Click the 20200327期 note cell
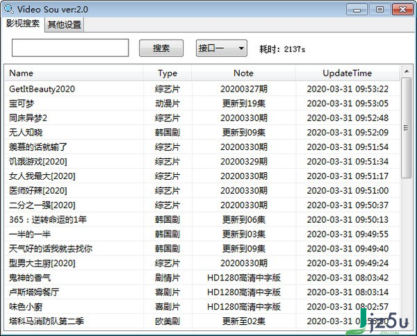Viewport: 417px width, 336px height. pyautogui.click(x=244, y=89)
